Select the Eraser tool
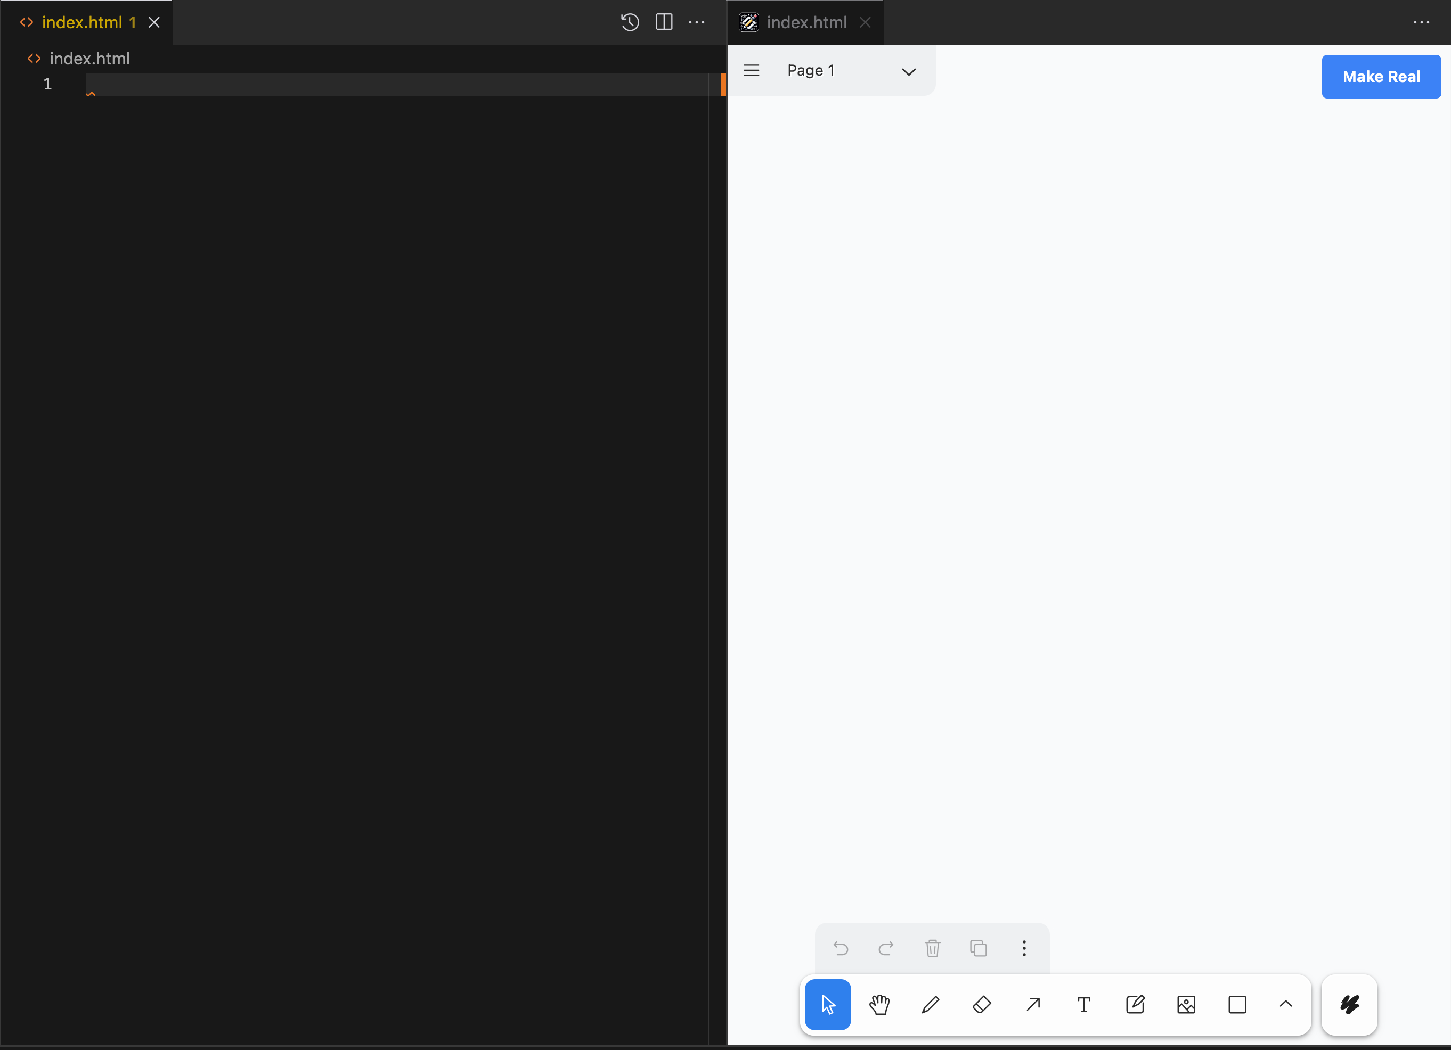The width and height of the screenshot is (1451, 1050). click(981, 1005)
